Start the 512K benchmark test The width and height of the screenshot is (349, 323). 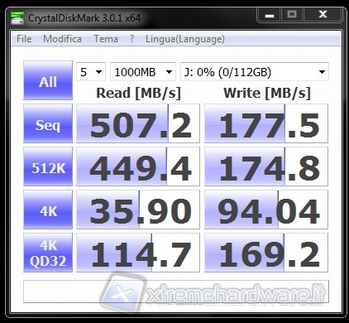[x=48, y=166]
